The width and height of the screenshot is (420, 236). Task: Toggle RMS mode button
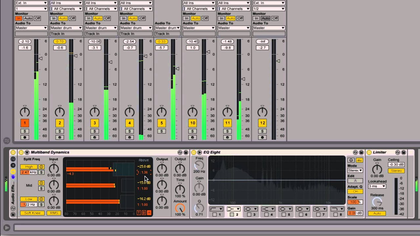click(x=54, y=213)
